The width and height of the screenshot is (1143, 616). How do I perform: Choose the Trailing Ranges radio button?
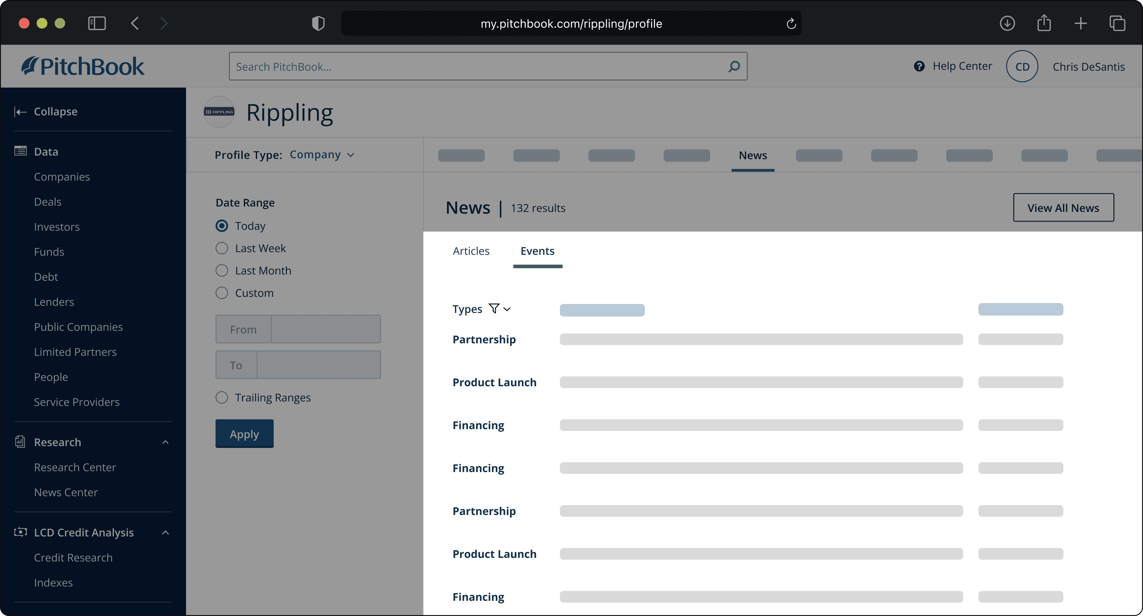tap(222, 397)
